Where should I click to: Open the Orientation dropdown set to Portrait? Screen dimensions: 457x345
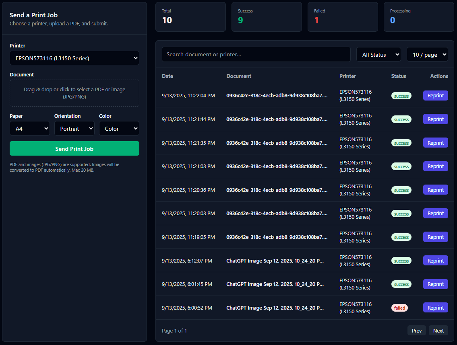(x=74, y=128)
